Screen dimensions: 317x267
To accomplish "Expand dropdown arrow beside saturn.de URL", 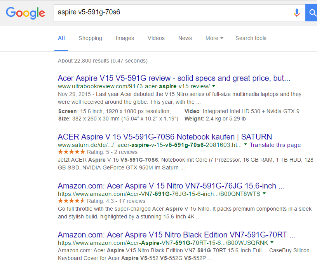I will [246, 145].
